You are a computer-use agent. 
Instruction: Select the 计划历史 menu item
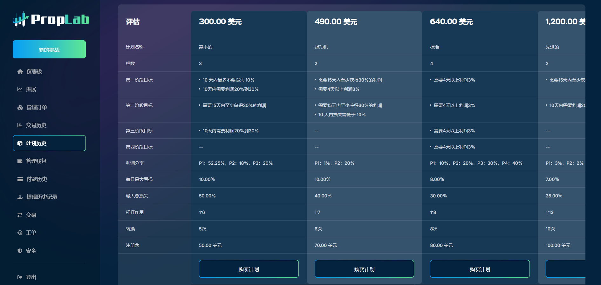49,143
